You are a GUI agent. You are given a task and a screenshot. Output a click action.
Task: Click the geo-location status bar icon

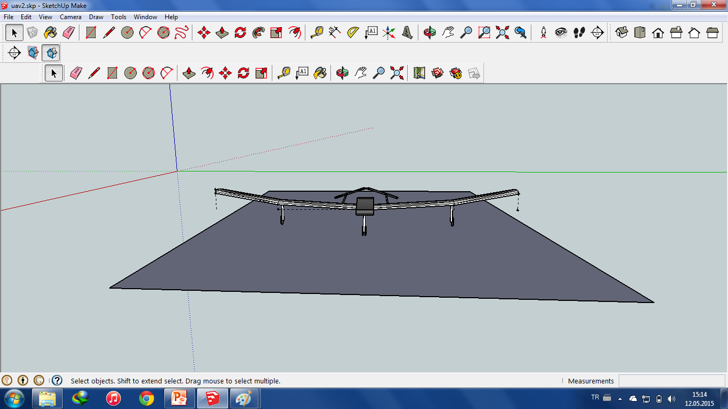click(x=7, y=380)
